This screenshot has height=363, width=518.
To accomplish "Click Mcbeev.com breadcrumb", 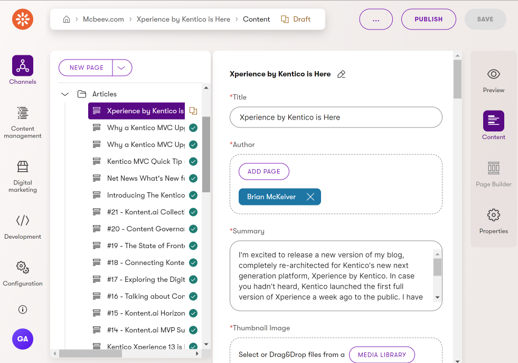I will (x=103, y=19).
